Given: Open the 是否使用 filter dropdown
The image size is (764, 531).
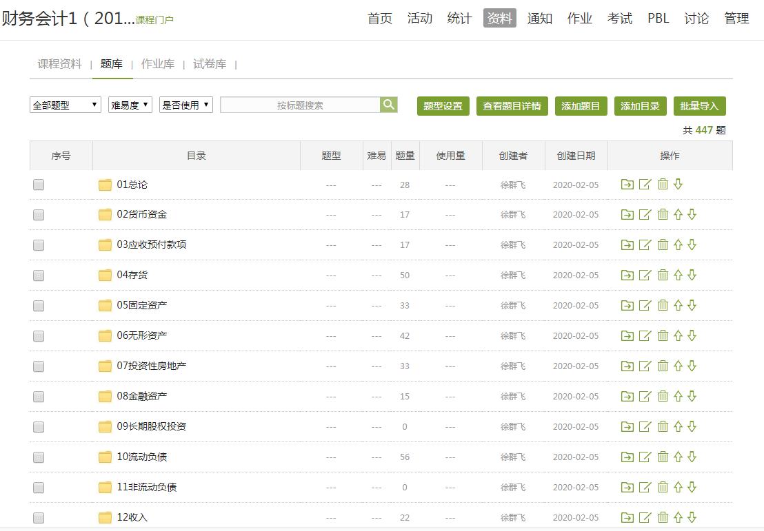Looking at the screenshot, I should (x=186, y=105).
